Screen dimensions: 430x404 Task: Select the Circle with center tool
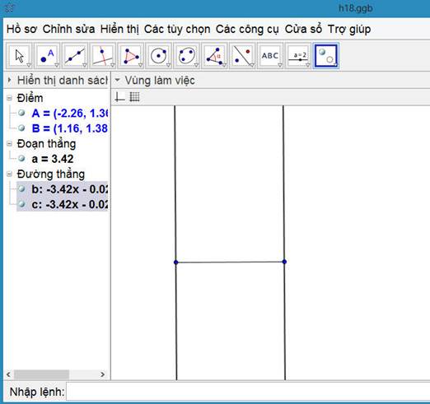(159, 56)
